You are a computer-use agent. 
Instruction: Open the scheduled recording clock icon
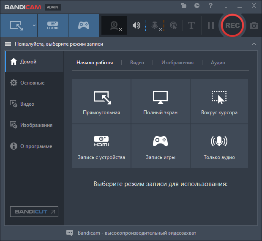coord(197,6)
